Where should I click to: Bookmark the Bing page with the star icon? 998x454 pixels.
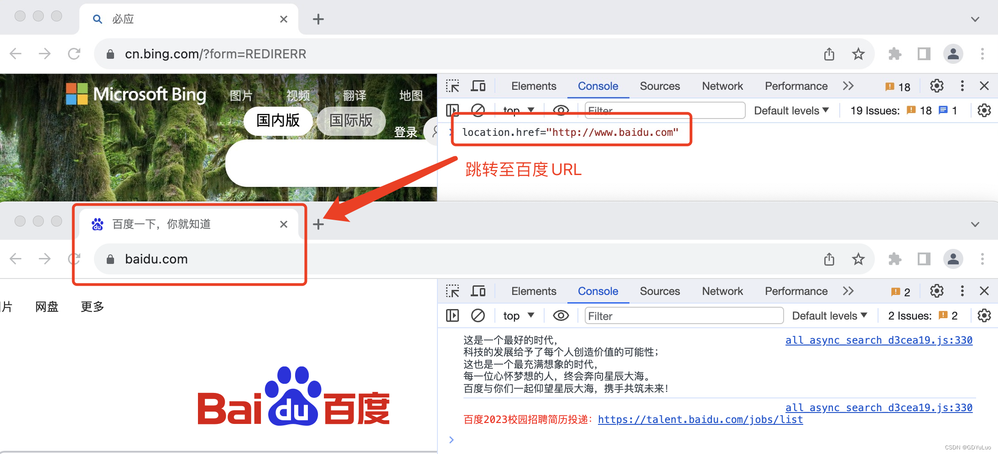[x=858, y=54]
